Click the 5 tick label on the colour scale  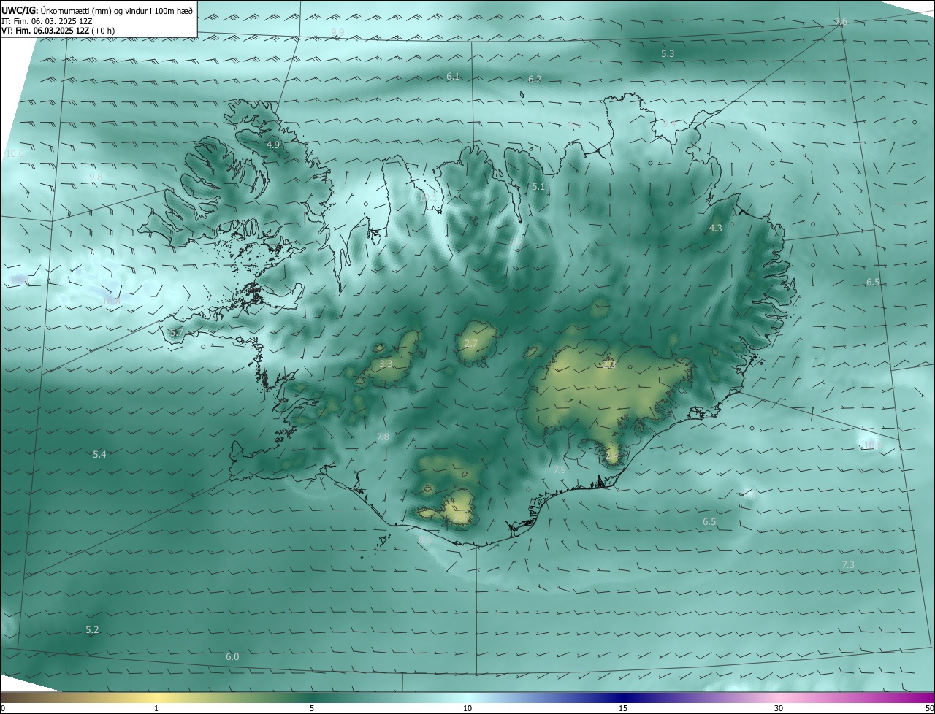point(312,709)
